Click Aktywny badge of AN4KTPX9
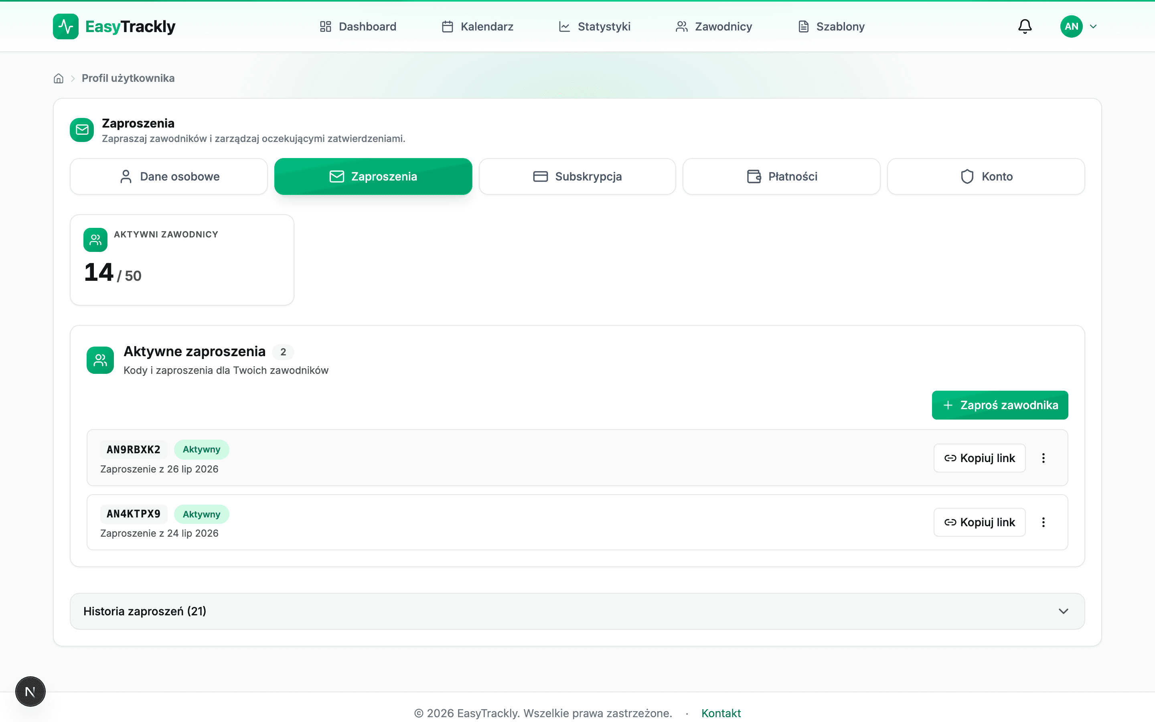Viewport: 1155px width, 722px height. point(201,514)
